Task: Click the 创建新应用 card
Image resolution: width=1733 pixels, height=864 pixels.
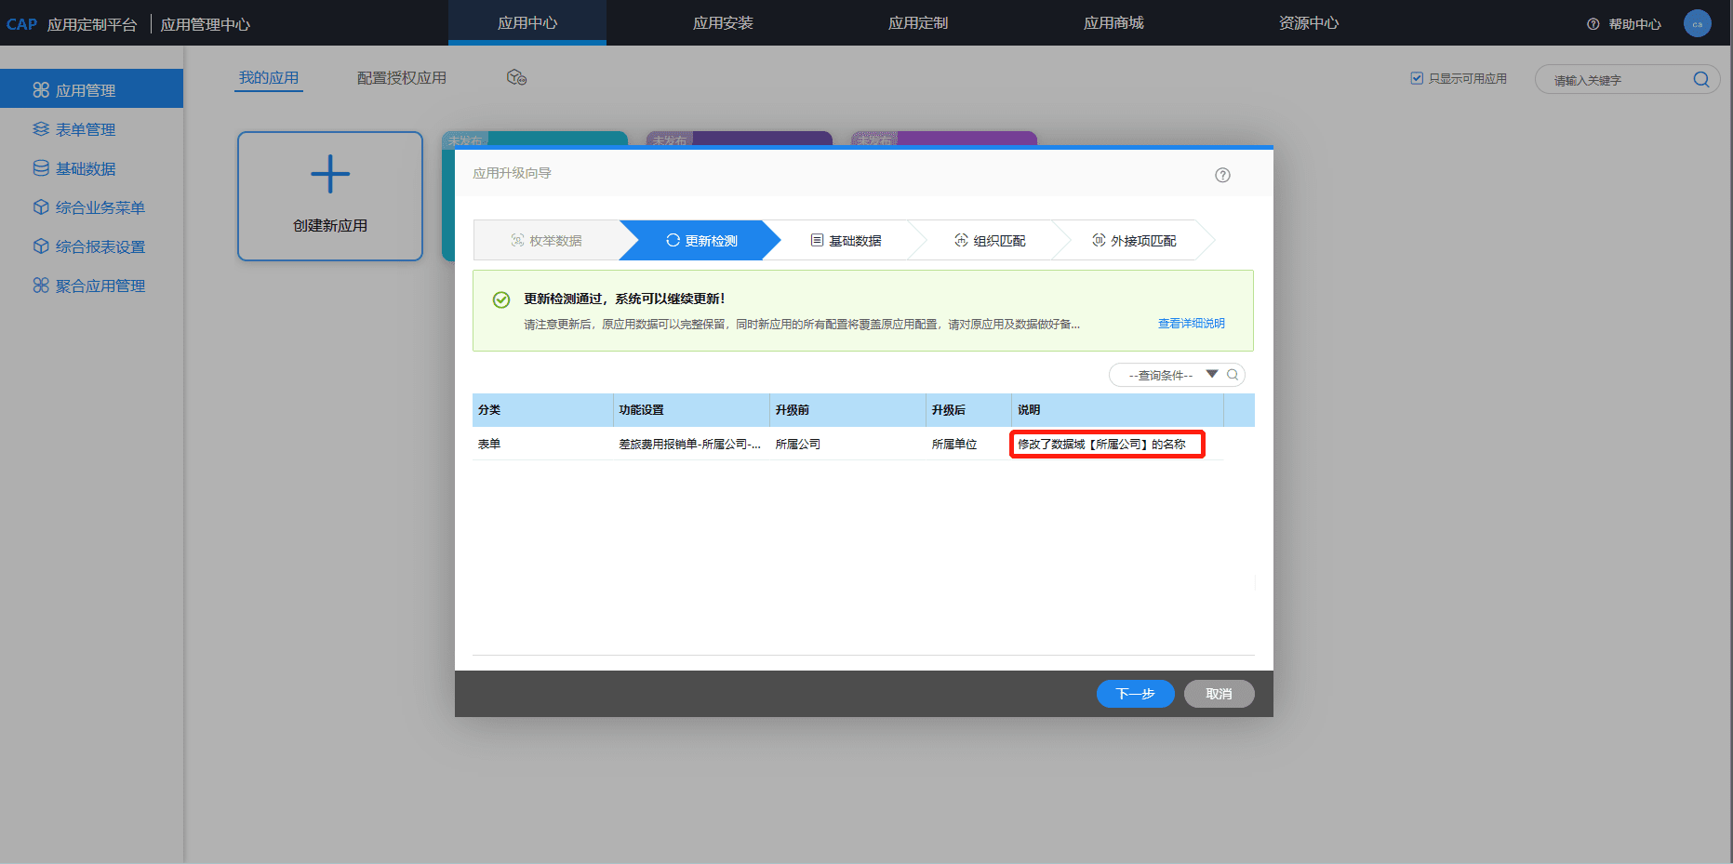Action: point(330,196)
